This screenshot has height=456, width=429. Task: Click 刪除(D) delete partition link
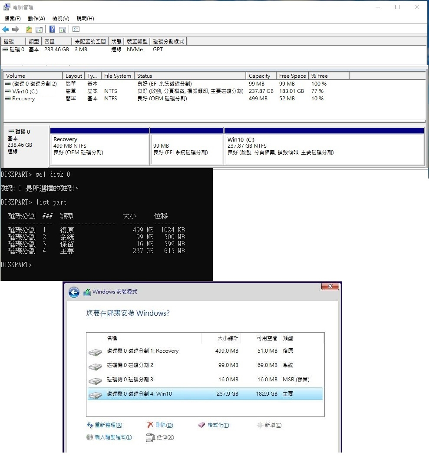point(160,425)
